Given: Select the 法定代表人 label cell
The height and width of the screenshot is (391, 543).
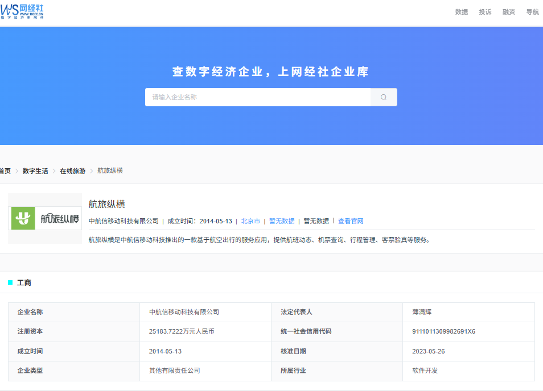Looking at the screenshot, I should 337,312.
